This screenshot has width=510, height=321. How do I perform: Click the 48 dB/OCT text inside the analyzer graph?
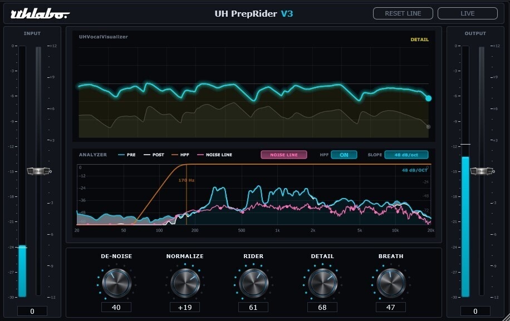click(415, 170)
